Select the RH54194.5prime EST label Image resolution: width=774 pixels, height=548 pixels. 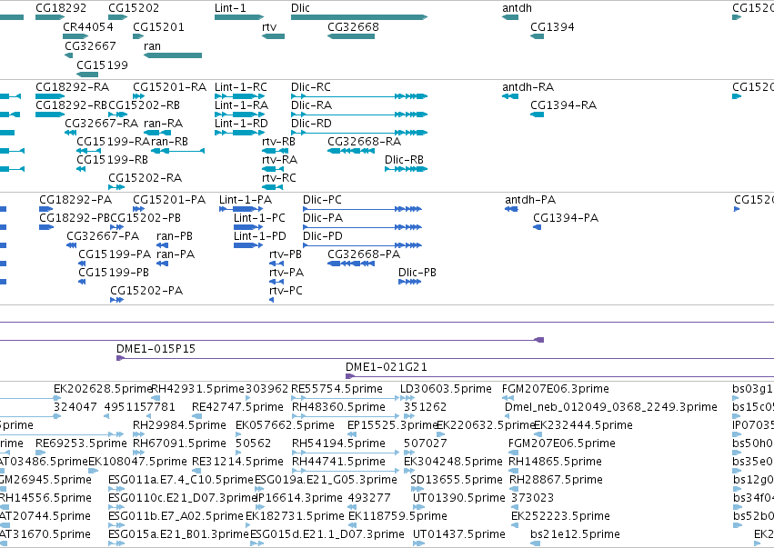point(338,443)
